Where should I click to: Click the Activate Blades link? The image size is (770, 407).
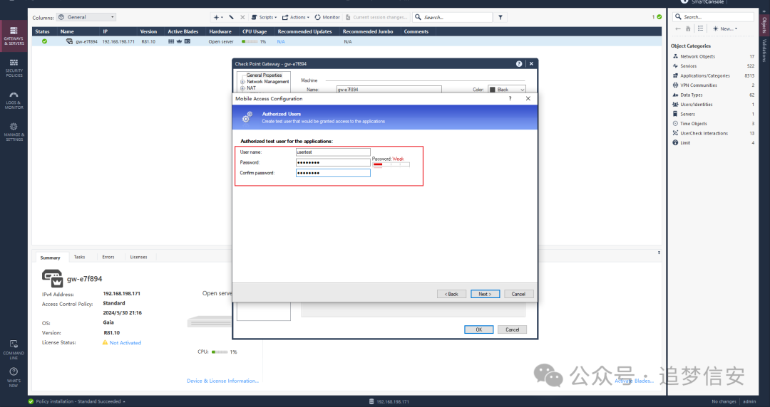pyautogui.click(x=634, y=381)
